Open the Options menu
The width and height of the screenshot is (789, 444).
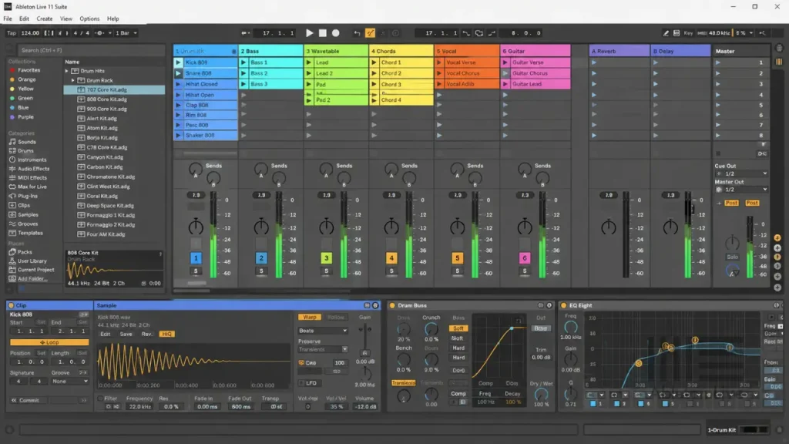click(x=89, y=18)
